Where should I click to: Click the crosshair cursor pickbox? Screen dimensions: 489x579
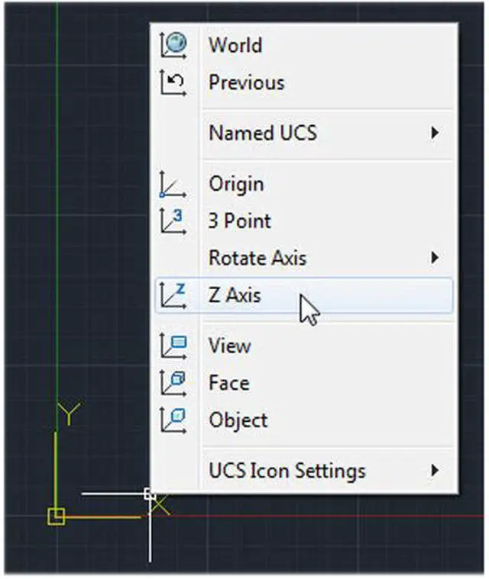[x=150, y=494]
